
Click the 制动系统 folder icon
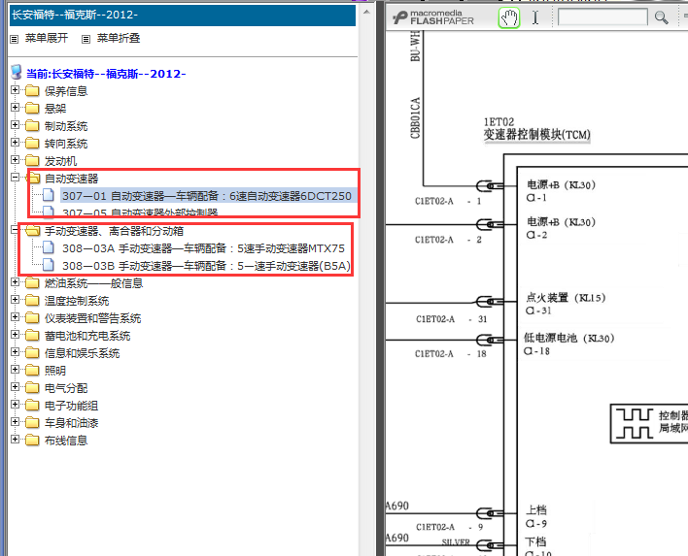pos(32,126)
